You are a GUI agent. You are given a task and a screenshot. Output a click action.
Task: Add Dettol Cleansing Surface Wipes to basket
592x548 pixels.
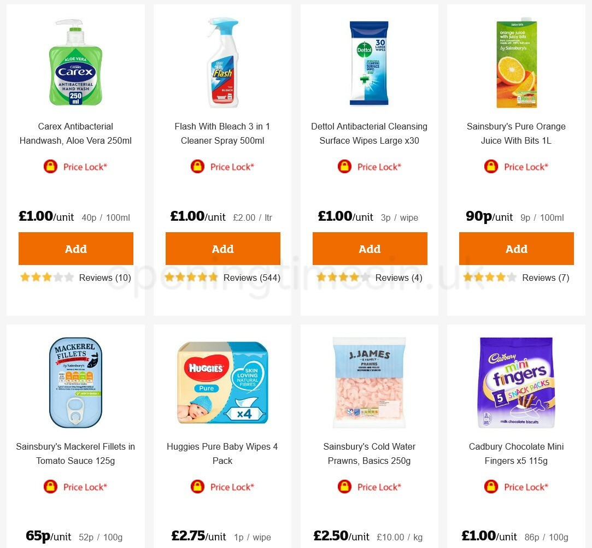click(x=370, y=249)
